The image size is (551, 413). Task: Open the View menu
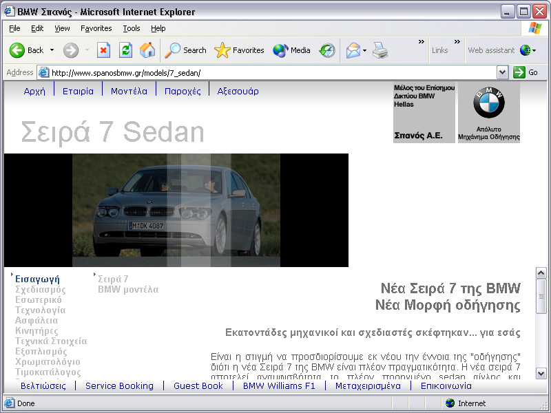62,28
